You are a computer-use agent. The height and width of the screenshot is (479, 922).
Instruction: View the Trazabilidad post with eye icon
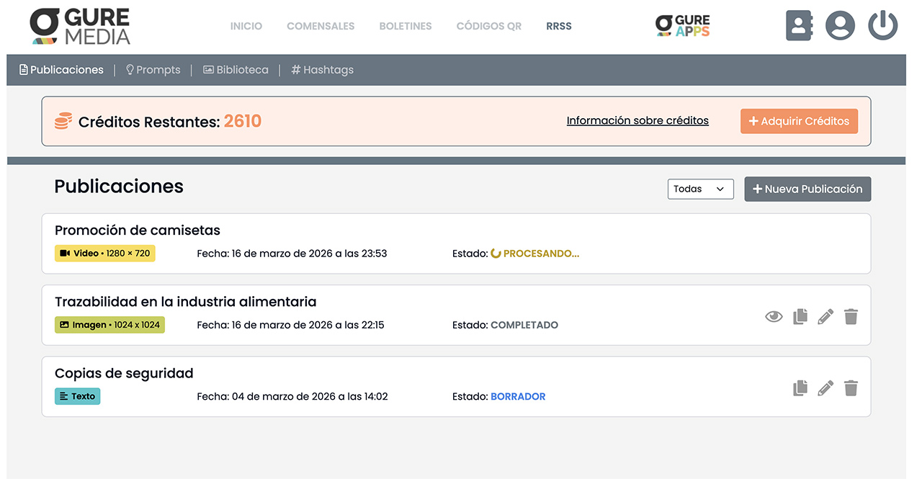774,316
